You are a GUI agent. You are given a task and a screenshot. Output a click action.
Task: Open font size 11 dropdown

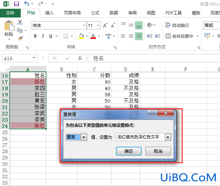tap(98, 25)
